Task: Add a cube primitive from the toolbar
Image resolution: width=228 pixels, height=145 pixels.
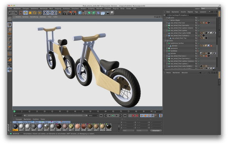Action: 80,13
